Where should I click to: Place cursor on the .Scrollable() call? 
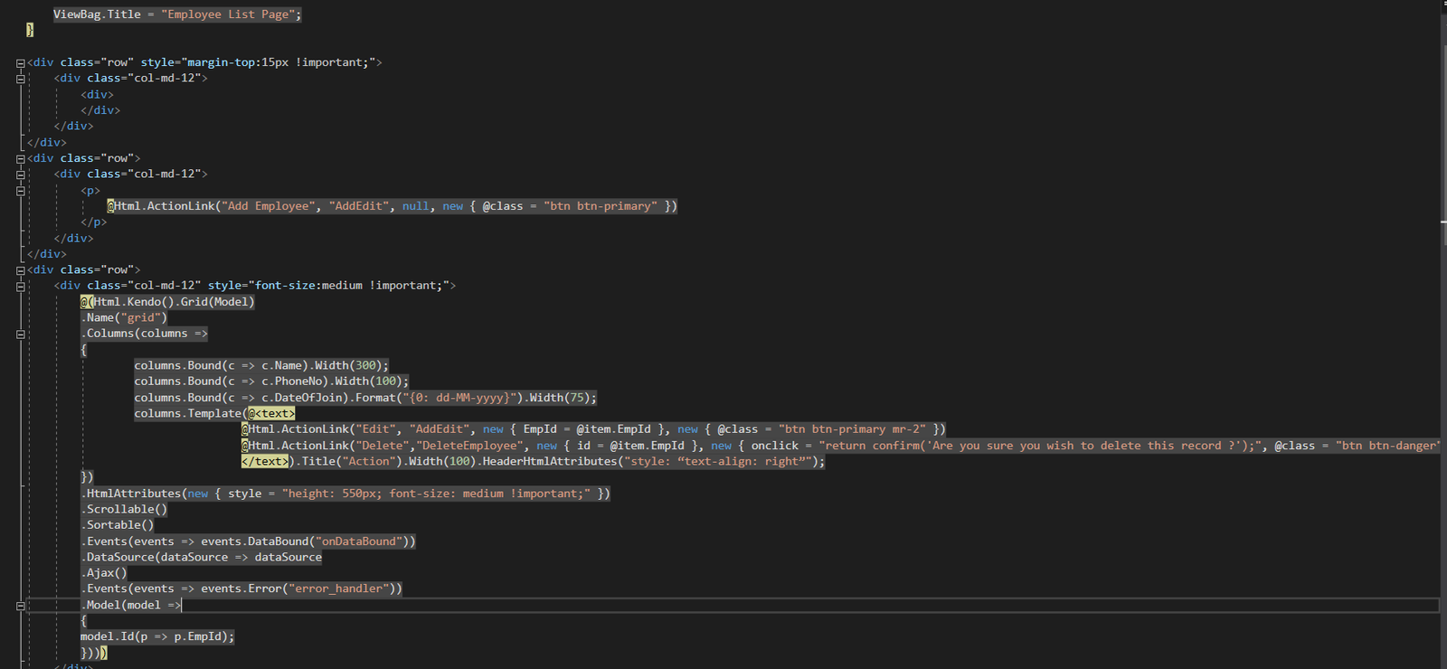(x=125, y=509)
